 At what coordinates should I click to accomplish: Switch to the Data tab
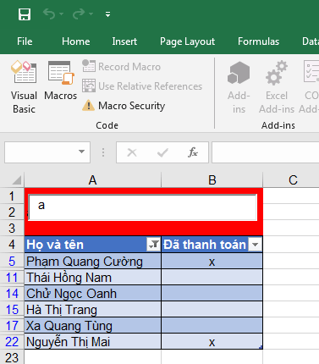(311, 41)
